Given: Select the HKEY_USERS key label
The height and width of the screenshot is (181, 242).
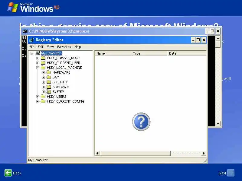Looking at the screenshot, I should point(56,97).
